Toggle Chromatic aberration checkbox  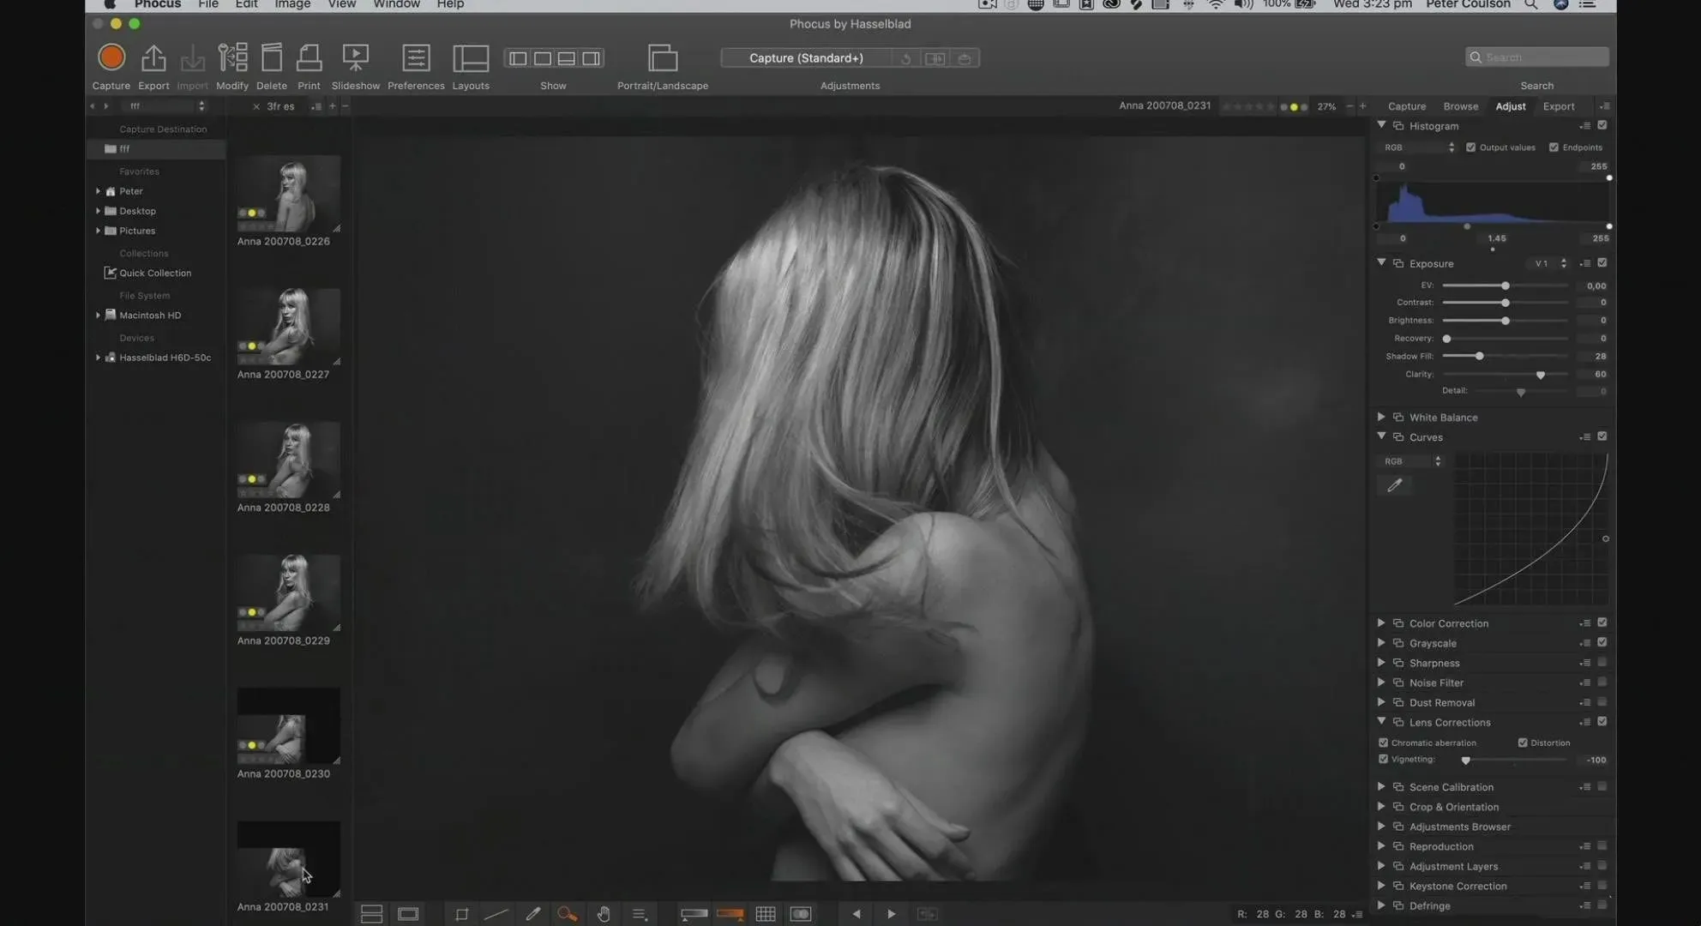coord(1383,743)
